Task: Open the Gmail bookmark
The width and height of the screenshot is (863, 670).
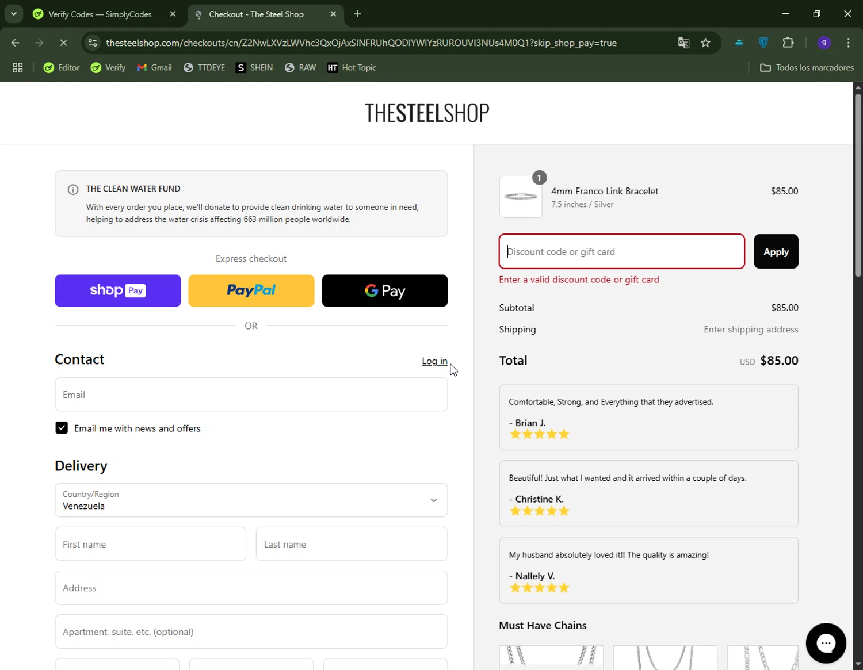Action: pyautogui.click(x=154, y=68)
